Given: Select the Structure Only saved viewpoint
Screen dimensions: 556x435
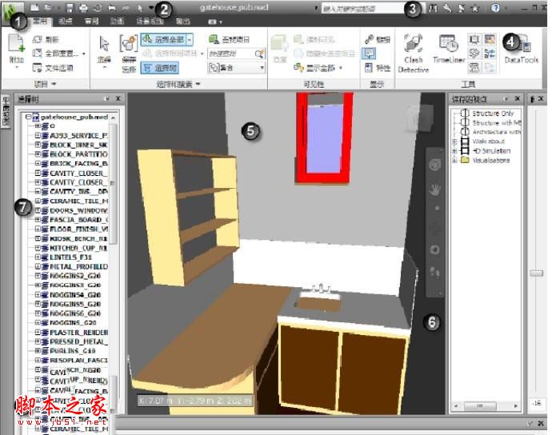Looking at the screenshot, I should 493,114.
